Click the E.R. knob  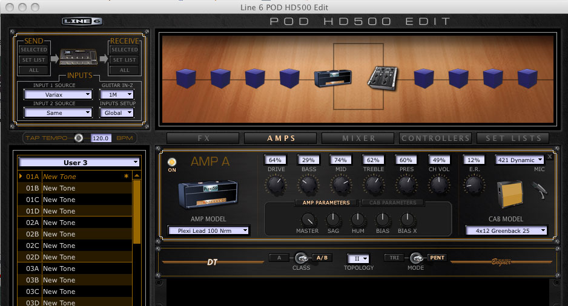click(x=474, y=185)
